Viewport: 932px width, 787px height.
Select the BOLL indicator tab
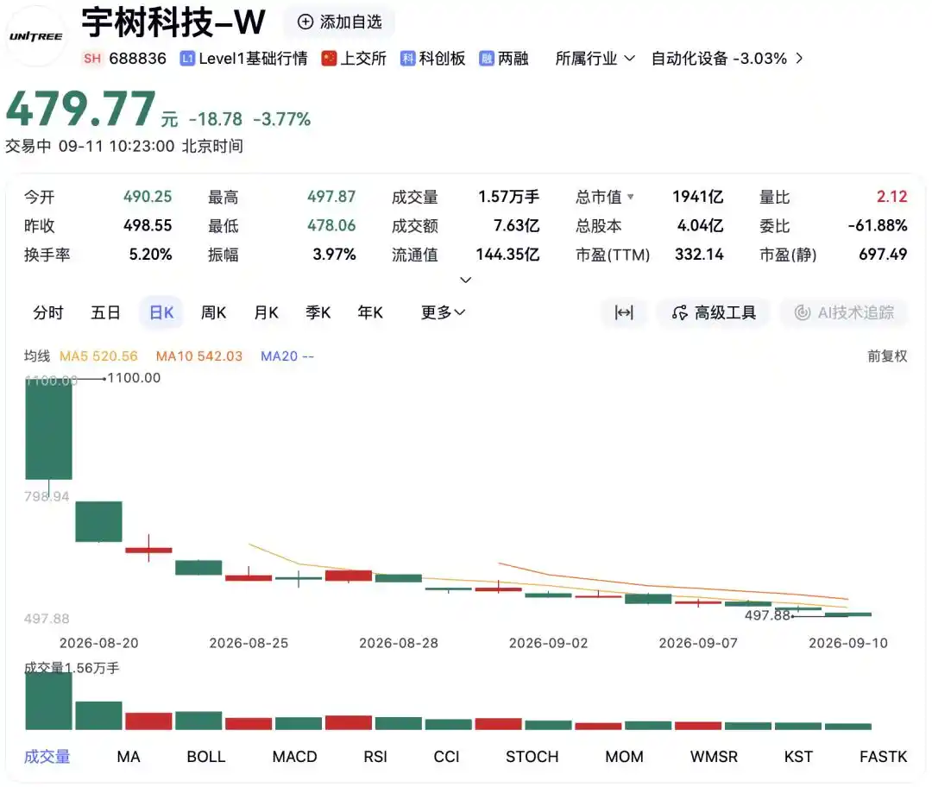coord(205,757)
